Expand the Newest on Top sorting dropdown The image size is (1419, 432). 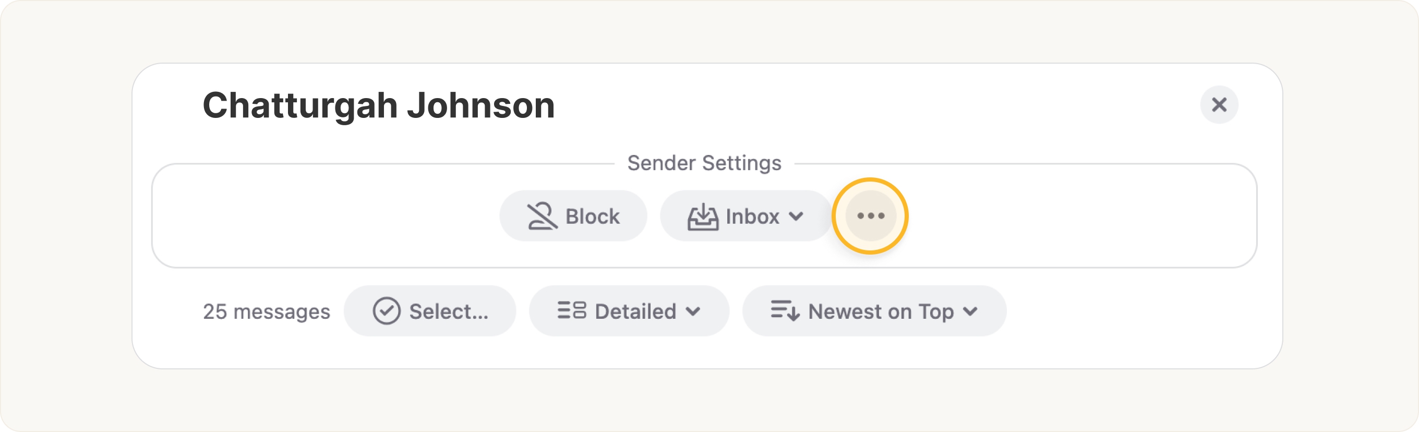click(972, 311)
